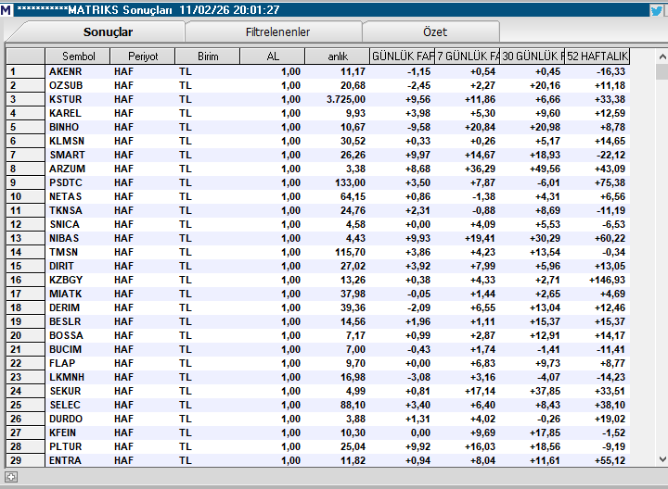
Task: Click the 52 HAFTALIK column header
Action: pyautogui.click(x=597, y=56)
